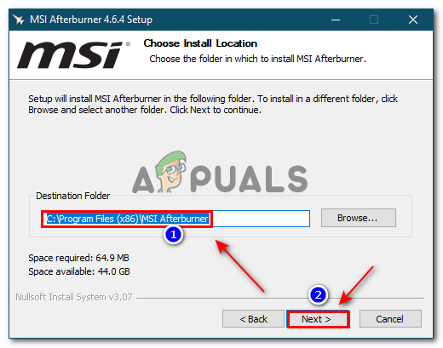Click the Destination Folder group label
Image resolution: width=443 pixels, height=348 pixels.
point(72,196)
